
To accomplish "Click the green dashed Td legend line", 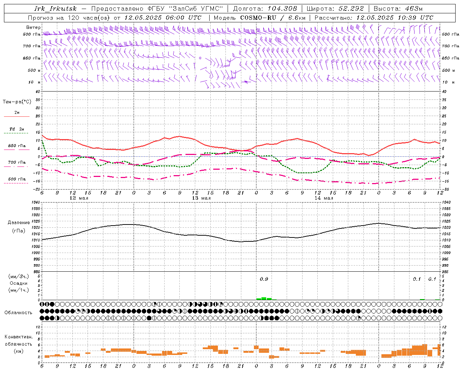I will point(17,133).
